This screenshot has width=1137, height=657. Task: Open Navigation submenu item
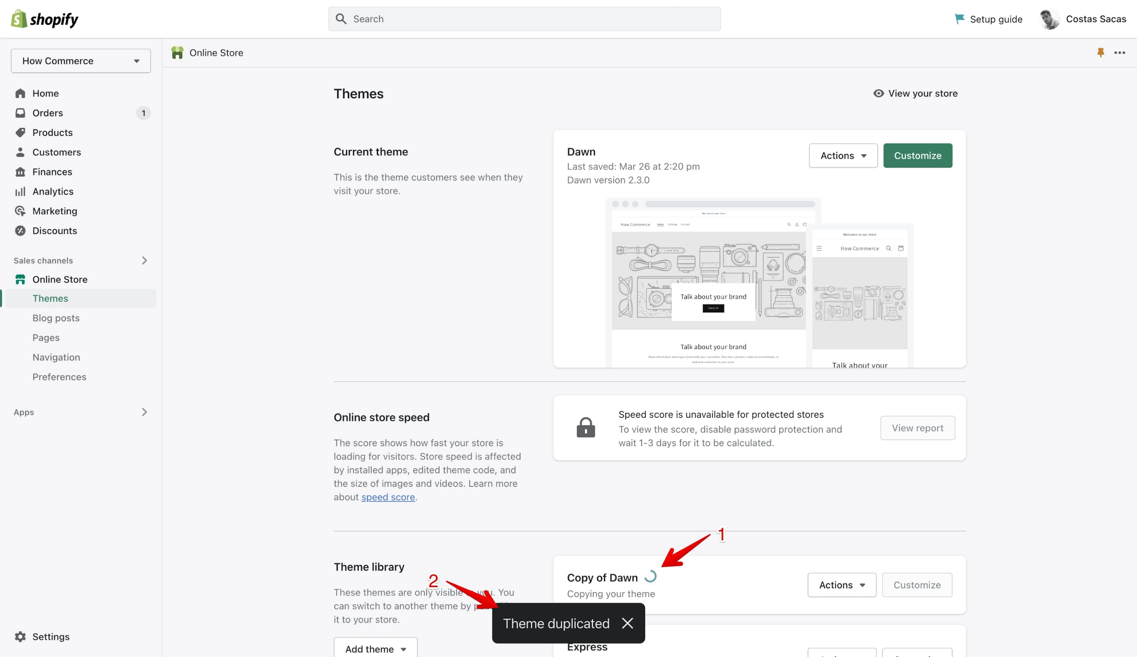(56, 357)
